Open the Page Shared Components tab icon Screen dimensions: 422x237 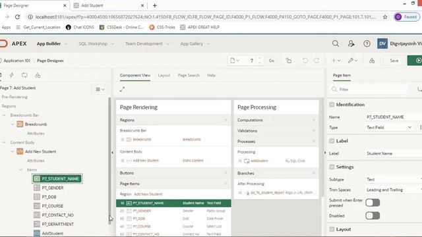click(38, 75)
